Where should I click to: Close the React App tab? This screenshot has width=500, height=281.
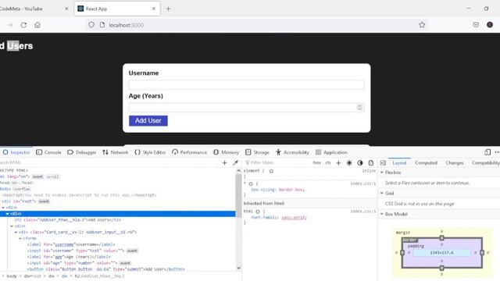point(154,9)
